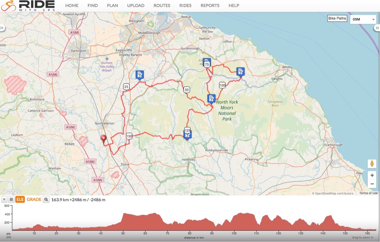The image size is (380, 242).
Task: Click the elevation graph zoom magnifier icon
Action: (46, 199)
